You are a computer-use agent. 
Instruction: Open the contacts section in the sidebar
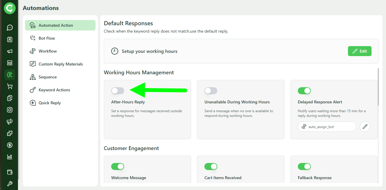(x=9, y=39)
